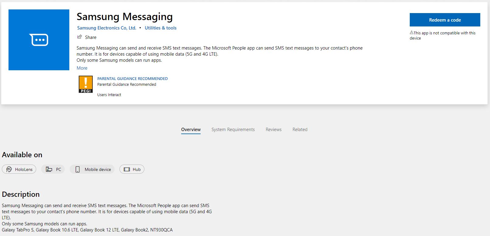Click the Hub display icon

127,169
